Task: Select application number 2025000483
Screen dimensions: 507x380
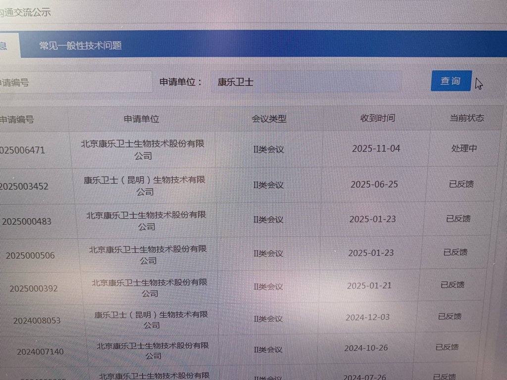Action: pyautogui.click(x=27, y=221)
